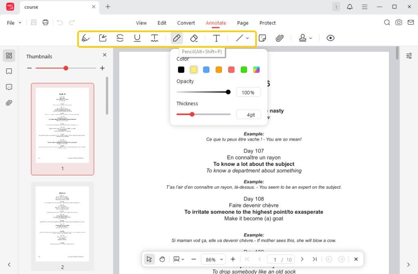
Task: Choose the black color swatch
Action: click(181, 70)
